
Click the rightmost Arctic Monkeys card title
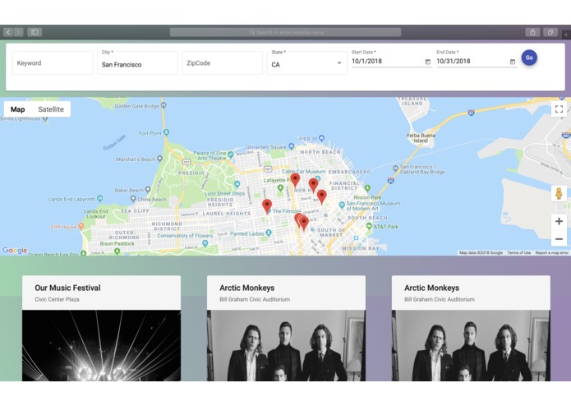pos(431,288)
